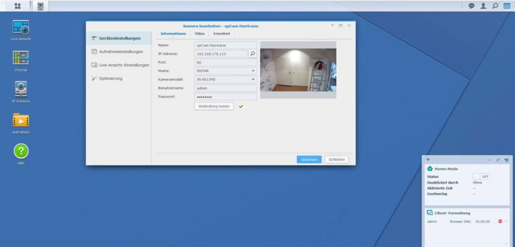
Task: Open the Live-Ansicht desktop icon
Action: 21,27
